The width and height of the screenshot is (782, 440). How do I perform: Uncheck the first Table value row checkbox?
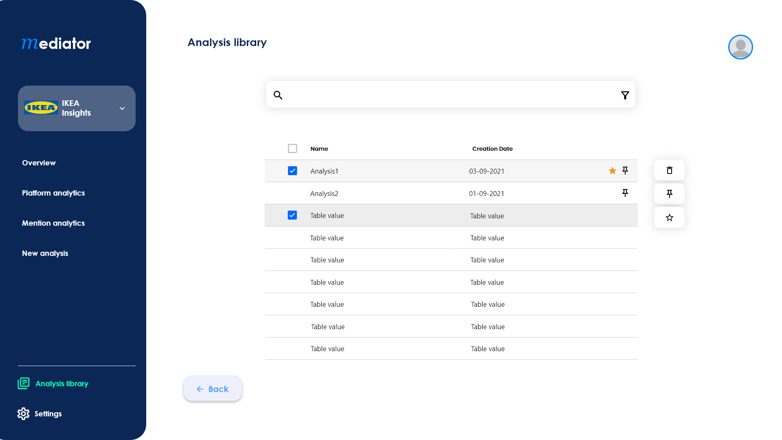[x=292, y=215]
